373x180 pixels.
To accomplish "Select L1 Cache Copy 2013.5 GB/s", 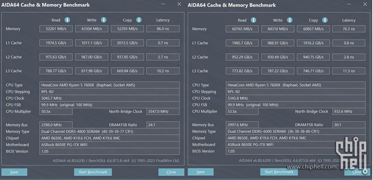I will point(127,43).
